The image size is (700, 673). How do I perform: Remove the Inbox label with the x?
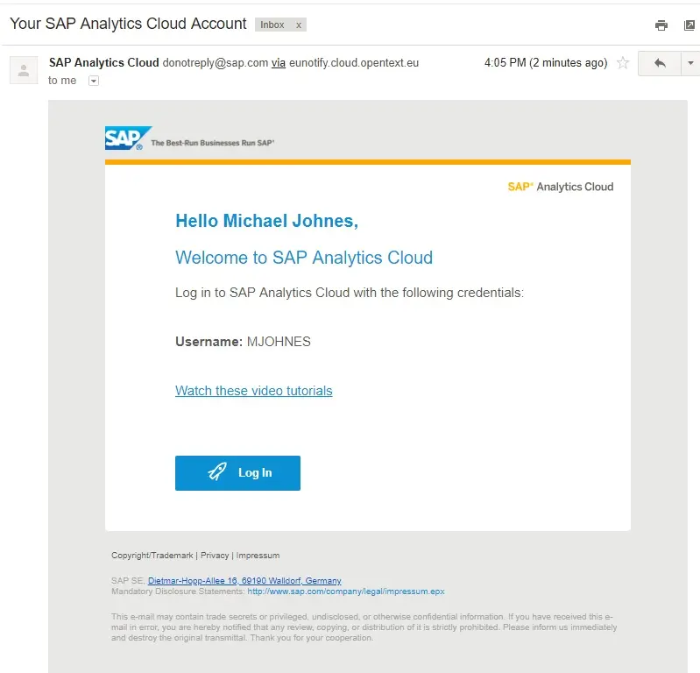(x=299, y=25)
